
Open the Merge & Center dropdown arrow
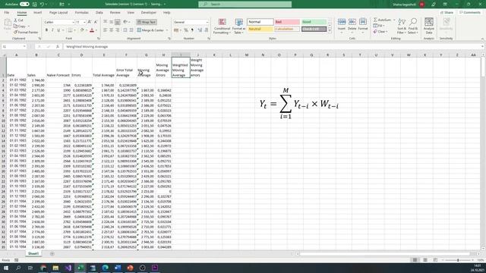[x=167, y=30]
